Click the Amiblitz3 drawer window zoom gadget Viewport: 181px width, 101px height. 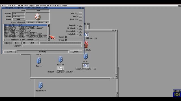113,30
